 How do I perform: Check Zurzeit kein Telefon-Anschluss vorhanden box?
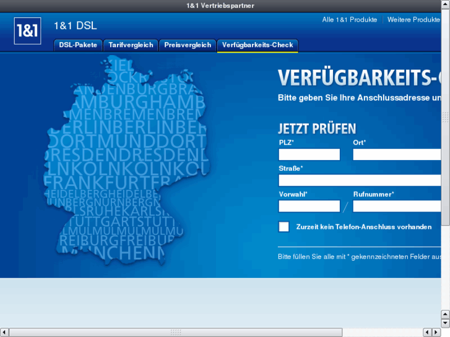click(x=284, y=226)
